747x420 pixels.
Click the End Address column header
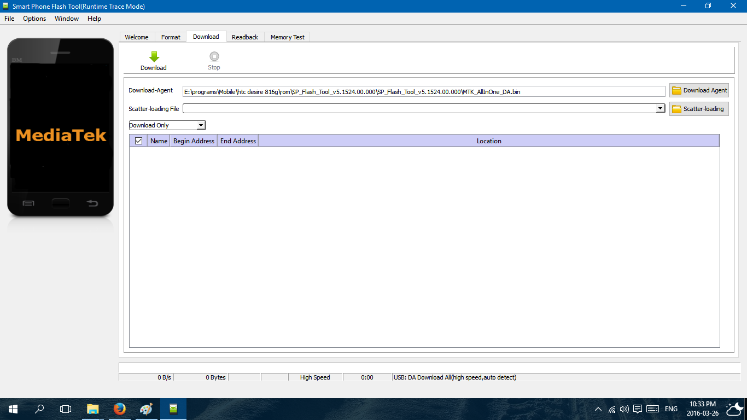coord(238,141)
